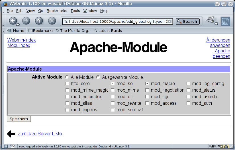This screenshot has height=150, width=235.
Task: Open the View menu
Action: pyautogui.click(x=30, y=11)
